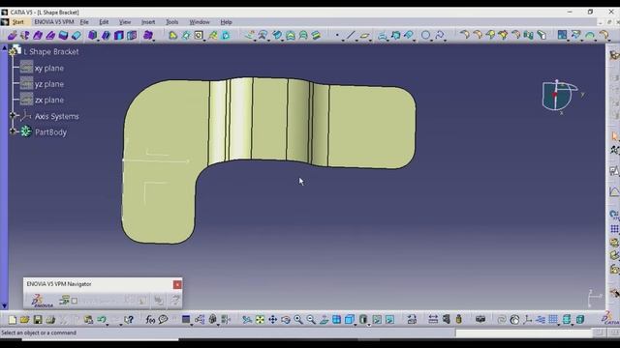
Task: Select the Line tool
Action: [350, 36]
